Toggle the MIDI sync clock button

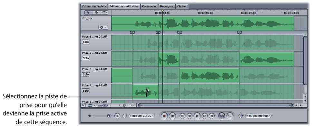(229, 116)
